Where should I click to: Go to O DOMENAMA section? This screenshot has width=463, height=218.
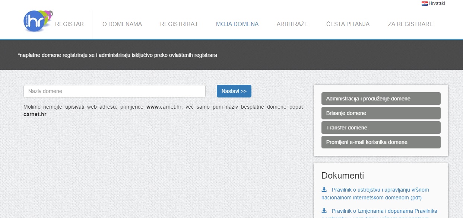coord(122,24)
